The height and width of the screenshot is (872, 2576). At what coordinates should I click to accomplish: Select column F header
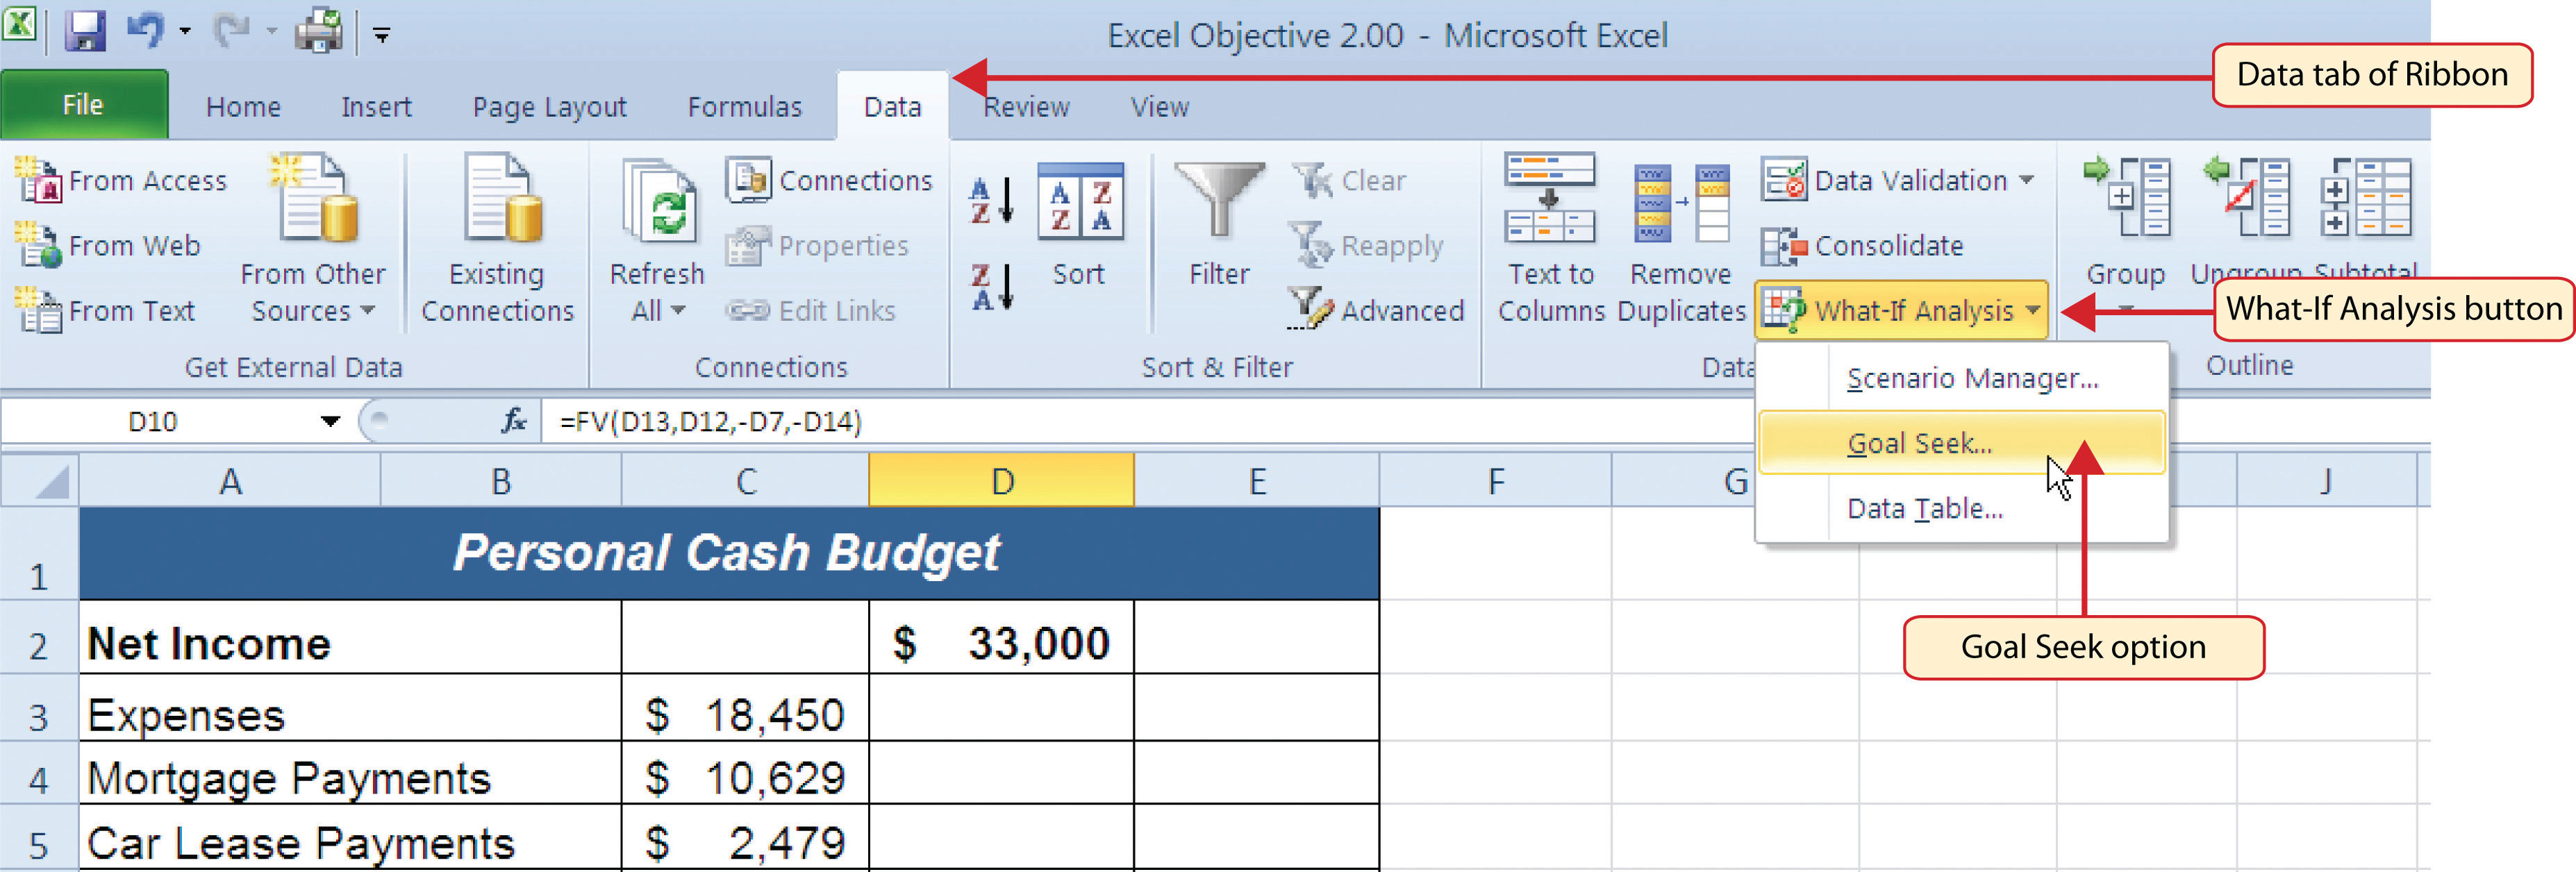(1495, 481)
